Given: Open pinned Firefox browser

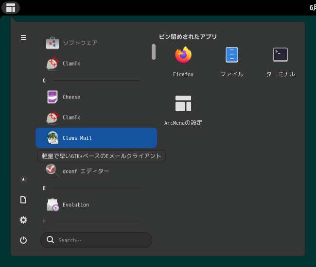Looking at the screenshot, I should 183,62.
